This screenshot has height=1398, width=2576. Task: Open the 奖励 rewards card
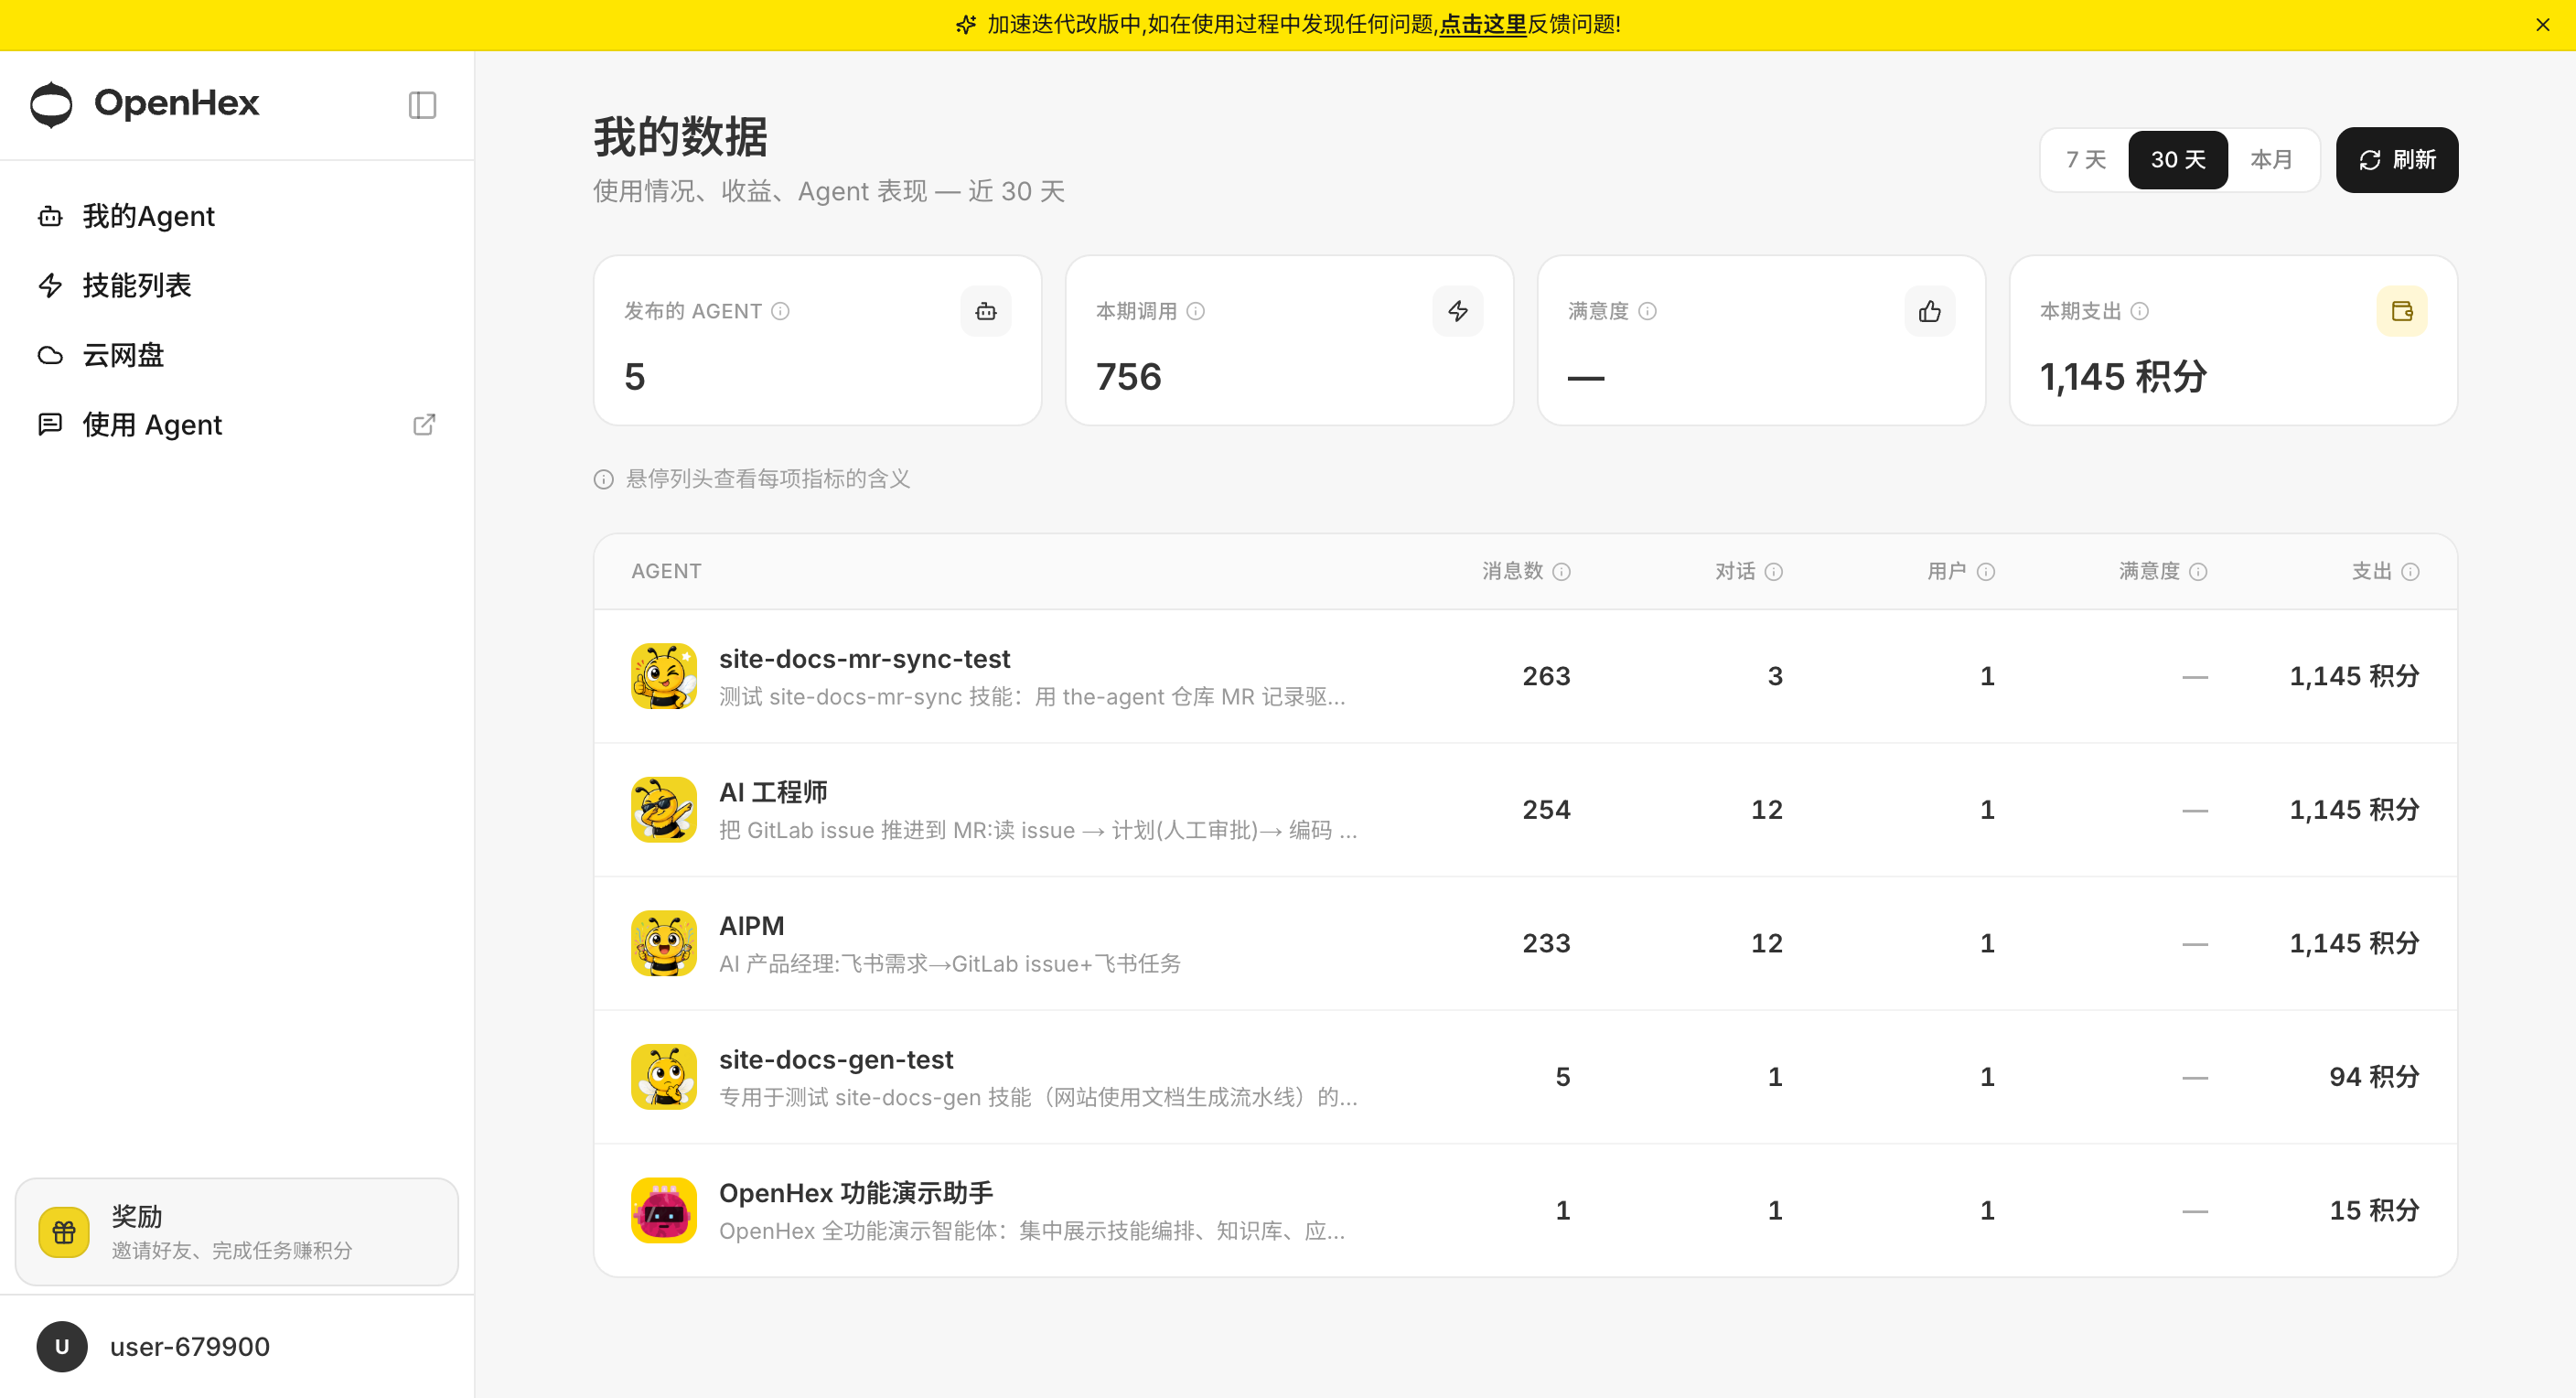coord(237,1231)
